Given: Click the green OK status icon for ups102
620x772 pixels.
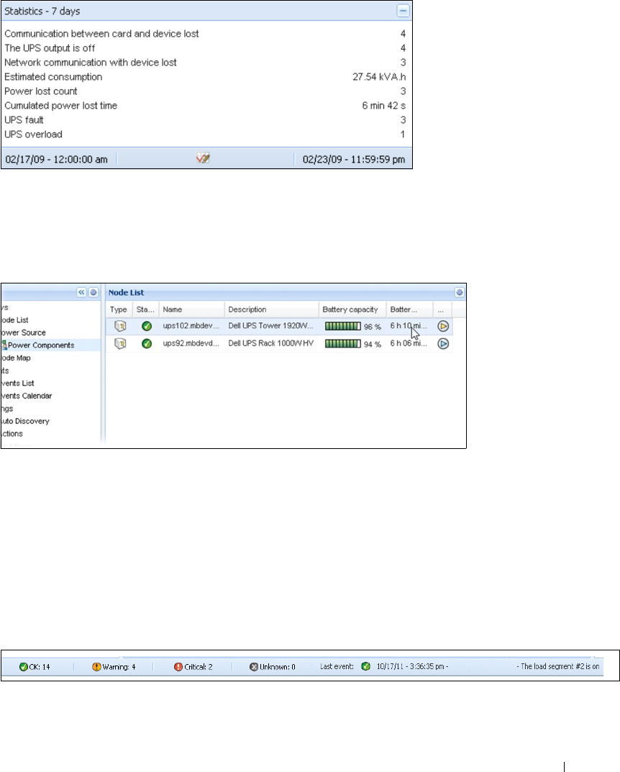Looking at the screenshot, I should 147,326.
